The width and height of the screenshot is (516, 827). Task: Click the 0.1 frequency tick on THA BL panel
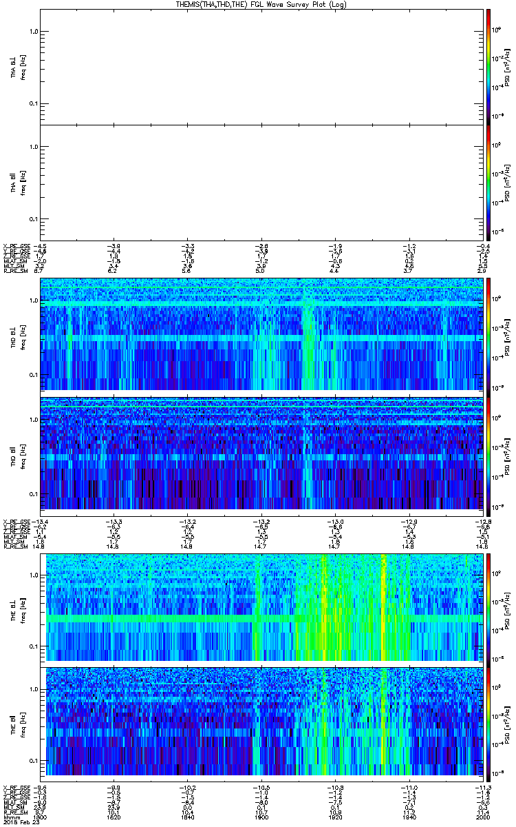click(x=34, y=103)
